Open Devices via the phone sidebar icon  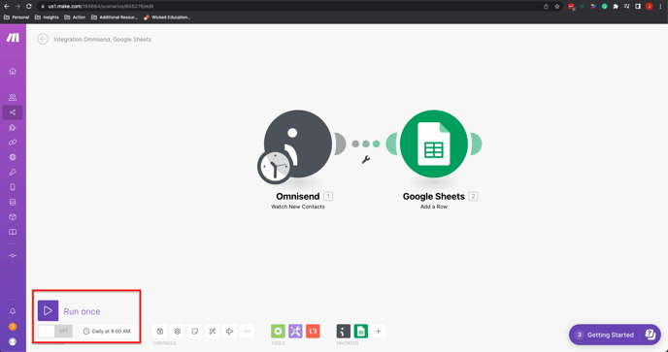coord(13,187)
